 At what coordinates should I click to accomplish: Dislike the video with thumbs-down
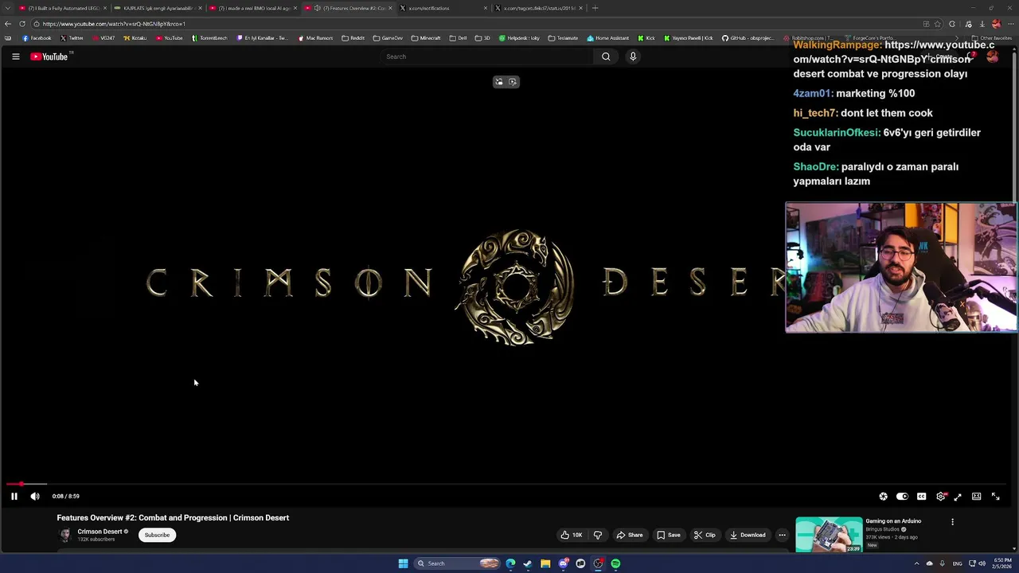[598, 535]
